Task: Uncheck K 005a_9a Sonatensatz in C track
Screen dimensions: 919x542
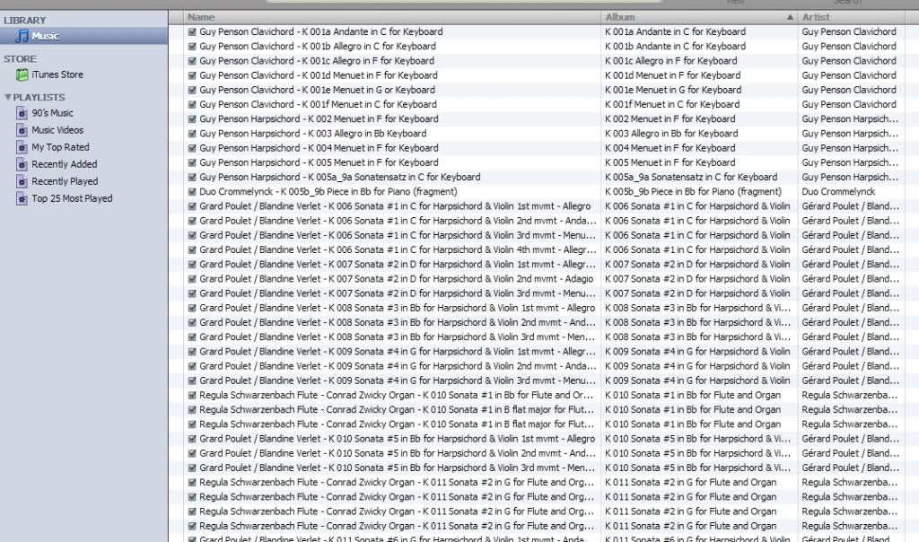Action: 192,177
